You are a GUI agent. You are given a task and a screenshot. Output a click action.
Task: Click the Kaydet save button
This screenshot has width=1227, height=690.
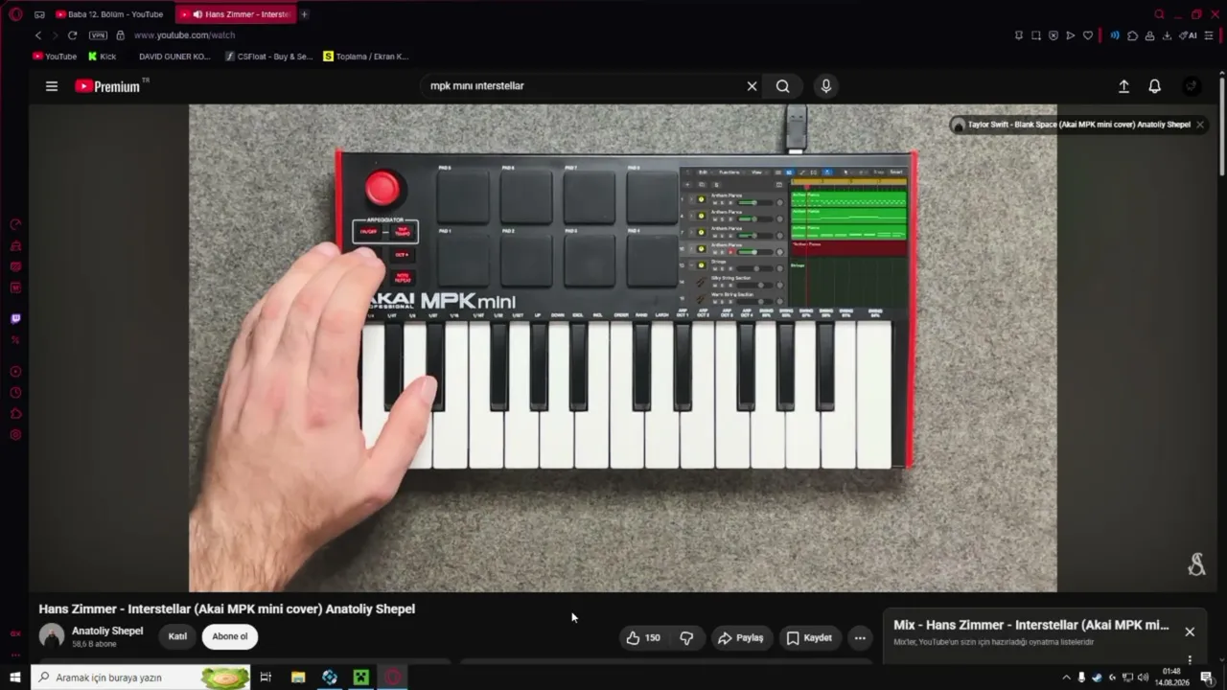(809, 637)
